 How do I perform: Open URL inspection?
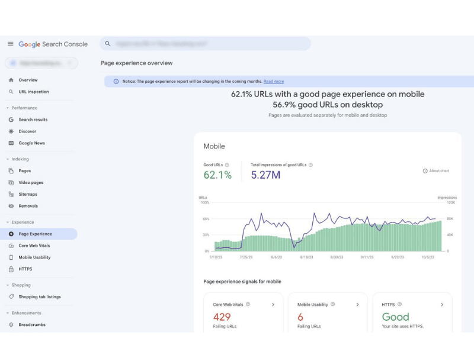pyautogui.click(x=34, y=92)
